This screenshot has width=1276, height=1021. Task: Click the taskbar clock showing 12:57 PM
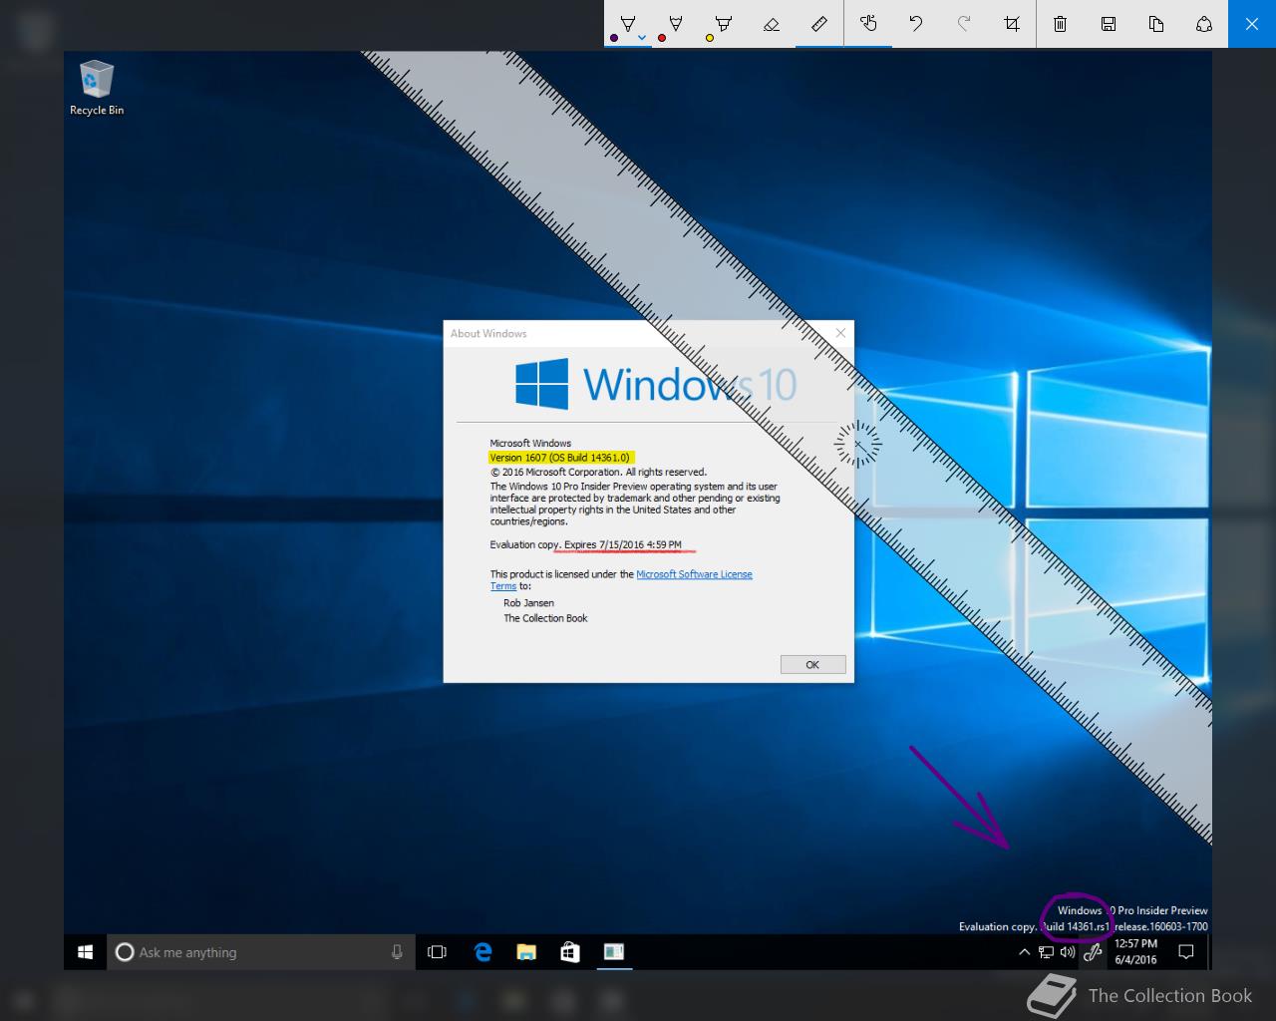[1135, 952]
